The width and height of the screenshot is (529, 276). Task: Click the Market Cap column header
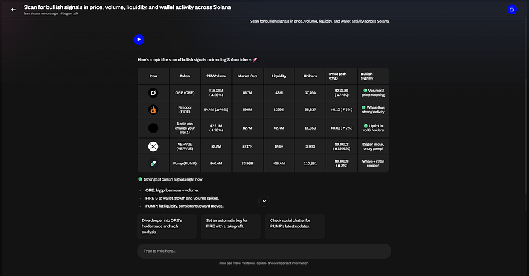click(x=247, y=76)
